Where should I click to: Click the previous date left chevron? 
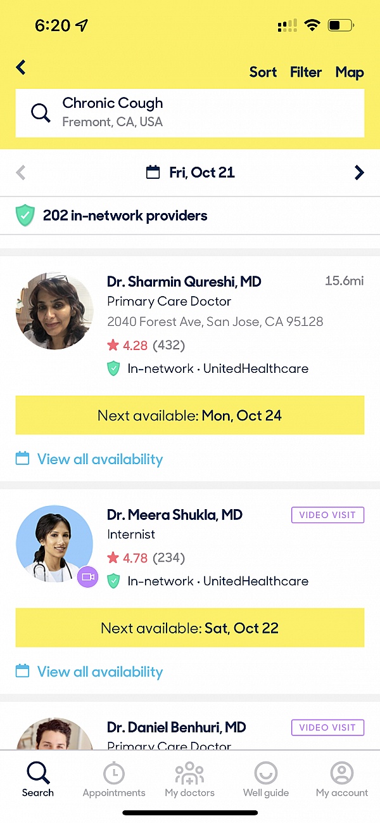click(x=21, y=172)
